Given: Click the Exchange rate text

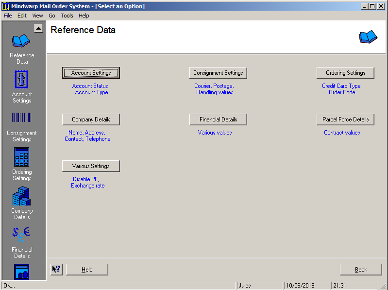Looking at the screenshot, I should pyautogui.click(x=88, y=186).
